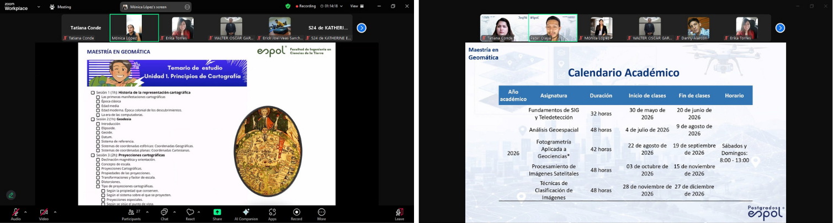
Task: Click the 'Técnicas de Clasificación de Imágenes' cell
Action: [x=554, y=190]
